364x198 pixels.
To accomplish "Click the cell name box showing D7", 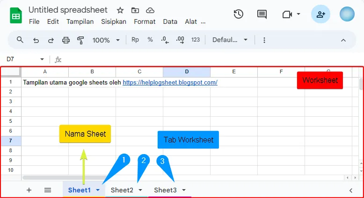I will [21, 59].
